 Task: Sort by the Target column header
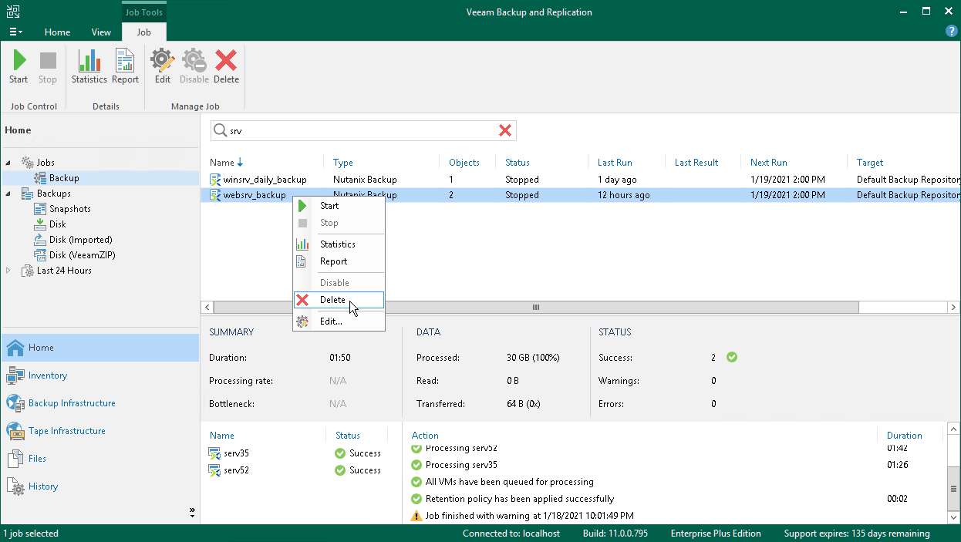pos(870,163)
